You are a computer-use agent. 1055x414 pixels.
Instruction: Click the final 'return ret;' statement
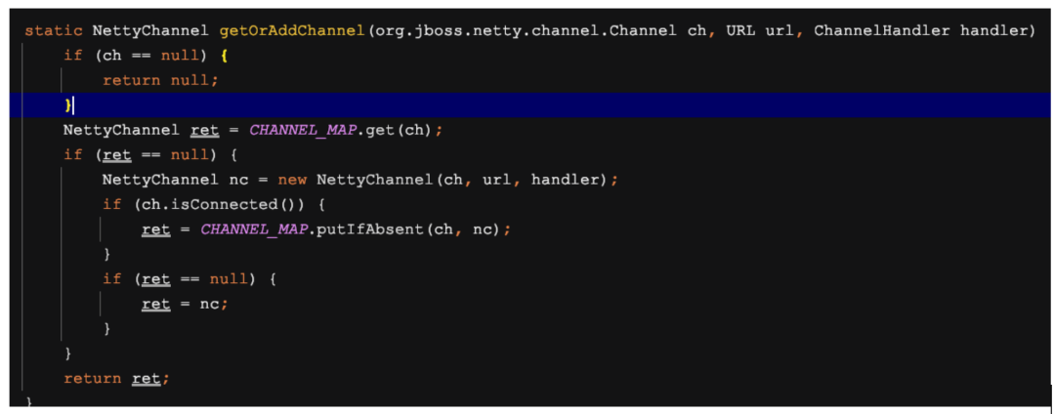click(x=115, y=378)
